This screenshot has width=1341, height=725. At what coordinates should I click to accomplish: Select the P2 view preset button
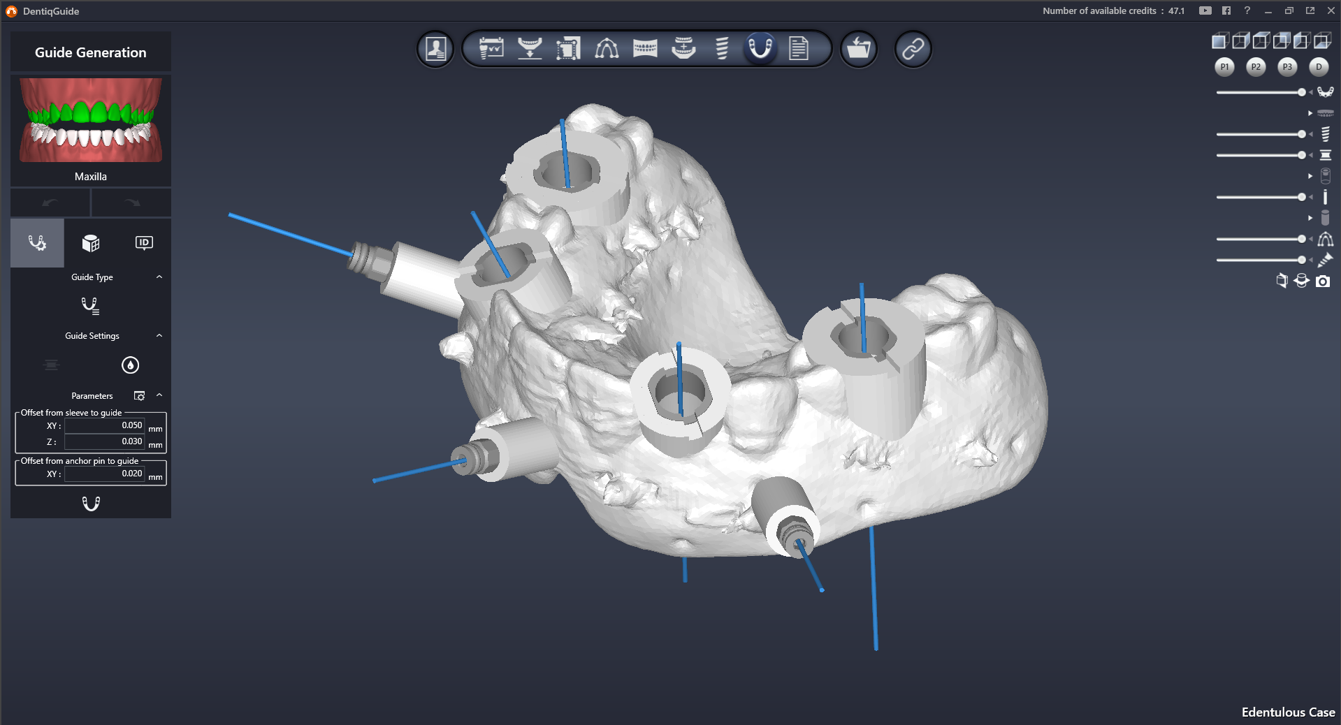coord(1256,67)
